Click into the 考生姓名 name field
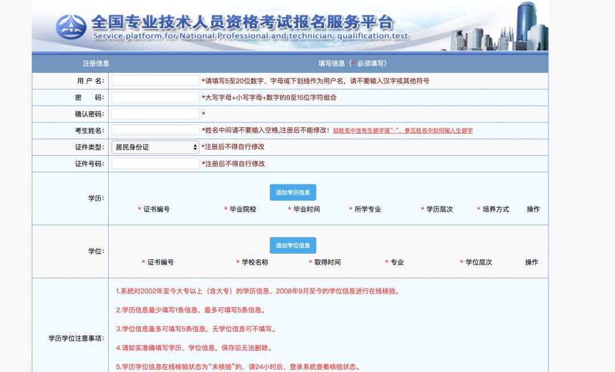The width and height of the screenshot is (615, 372). [x=155, y=130]
